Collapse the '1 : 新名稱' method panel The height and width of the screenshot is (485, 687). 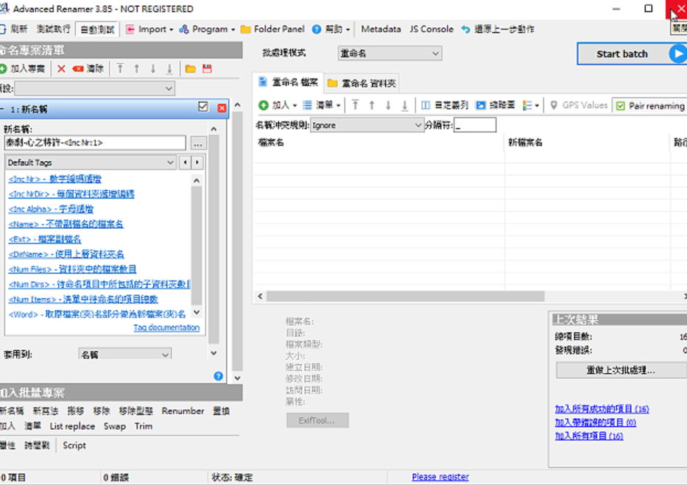point(2,109)
